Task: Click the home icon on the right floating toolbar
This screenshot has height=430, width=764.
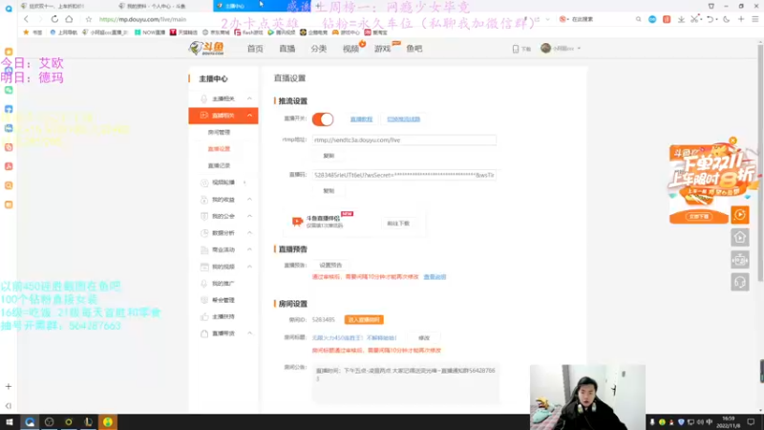Action: click(x=739, y=237)
